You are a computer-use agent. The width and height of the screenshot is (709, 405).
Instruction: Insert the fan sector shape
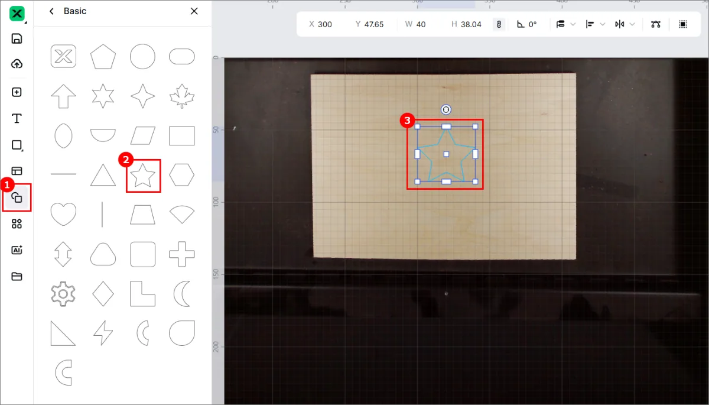tap(182, 214)
